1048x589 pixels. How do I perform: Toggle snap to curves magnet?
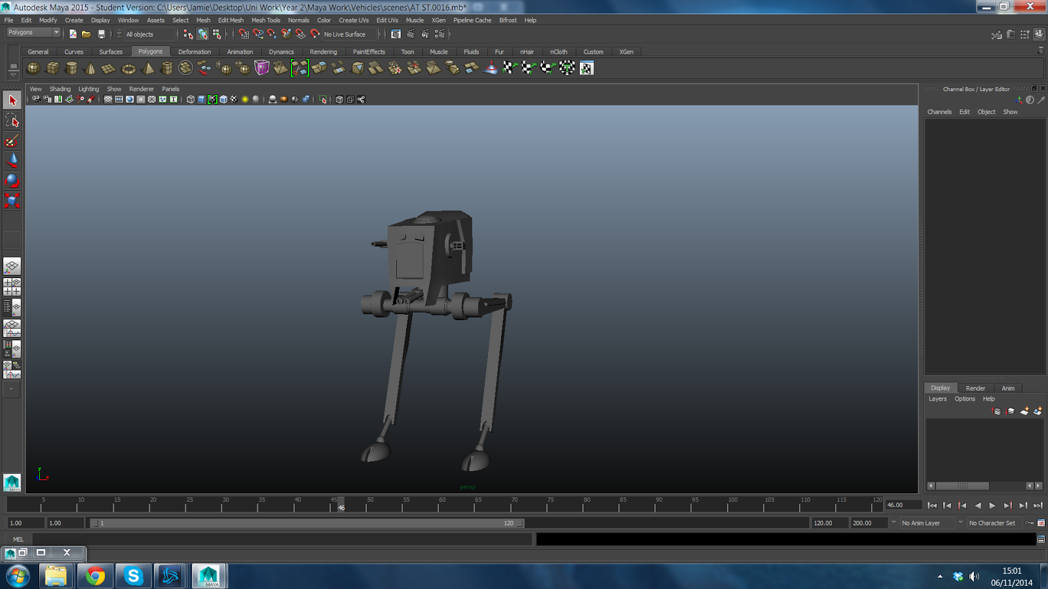coord(258,34)
